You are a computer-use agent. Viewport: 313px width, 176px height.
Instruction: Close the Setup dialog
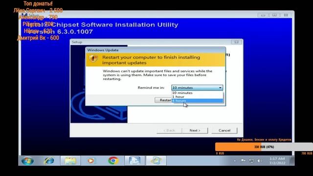tap(237, 42)
